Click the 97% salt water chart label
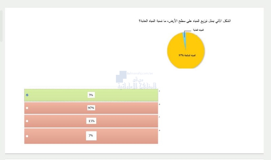The image size is (271, 160). 187,55
